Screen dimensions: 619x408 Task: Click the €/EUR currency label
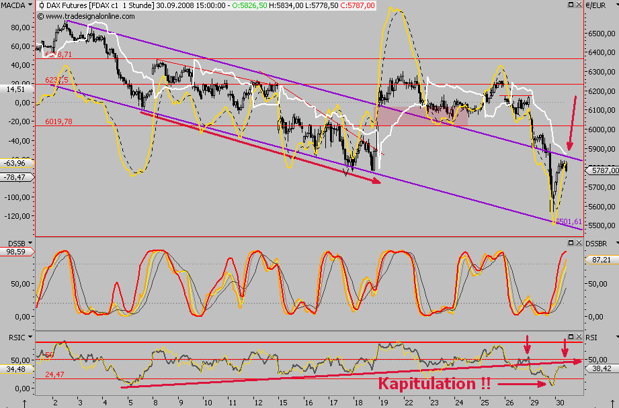click(x=595, y=5)
